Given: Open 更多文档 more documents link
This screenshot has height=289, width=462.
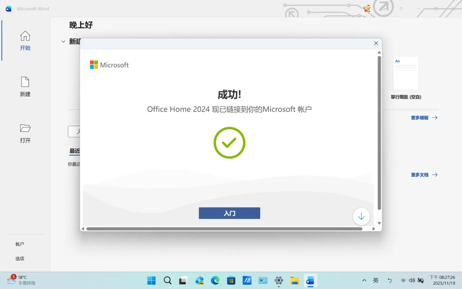Looking at the screenshot, I should 424,175.
